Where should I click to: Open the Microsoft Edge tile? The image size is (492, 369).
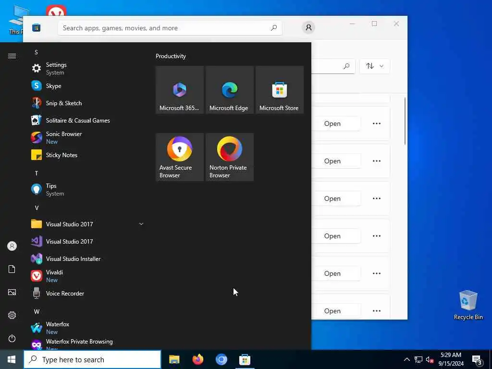[230, 90]
